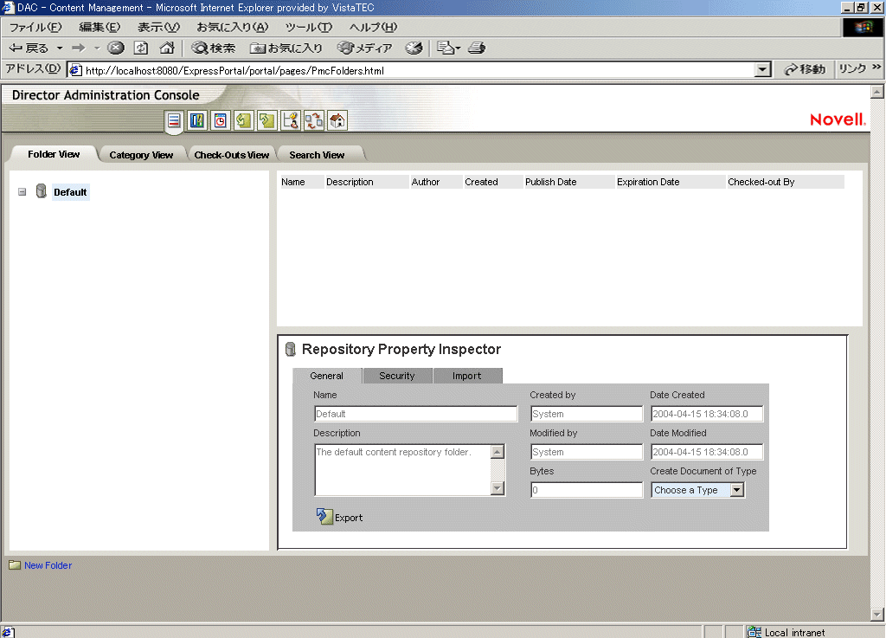Image resolution: width=886 pixels, height=638 pixels.
Task: Click the folder with downward arrow icon
Action: (243, 120)
